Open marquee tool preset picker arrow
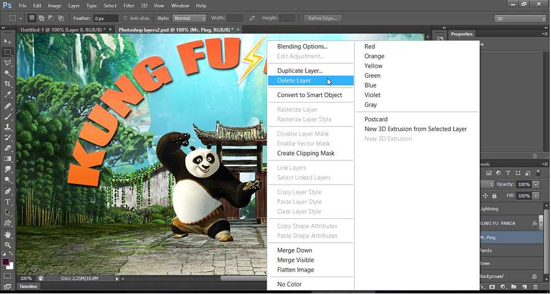 20,18
